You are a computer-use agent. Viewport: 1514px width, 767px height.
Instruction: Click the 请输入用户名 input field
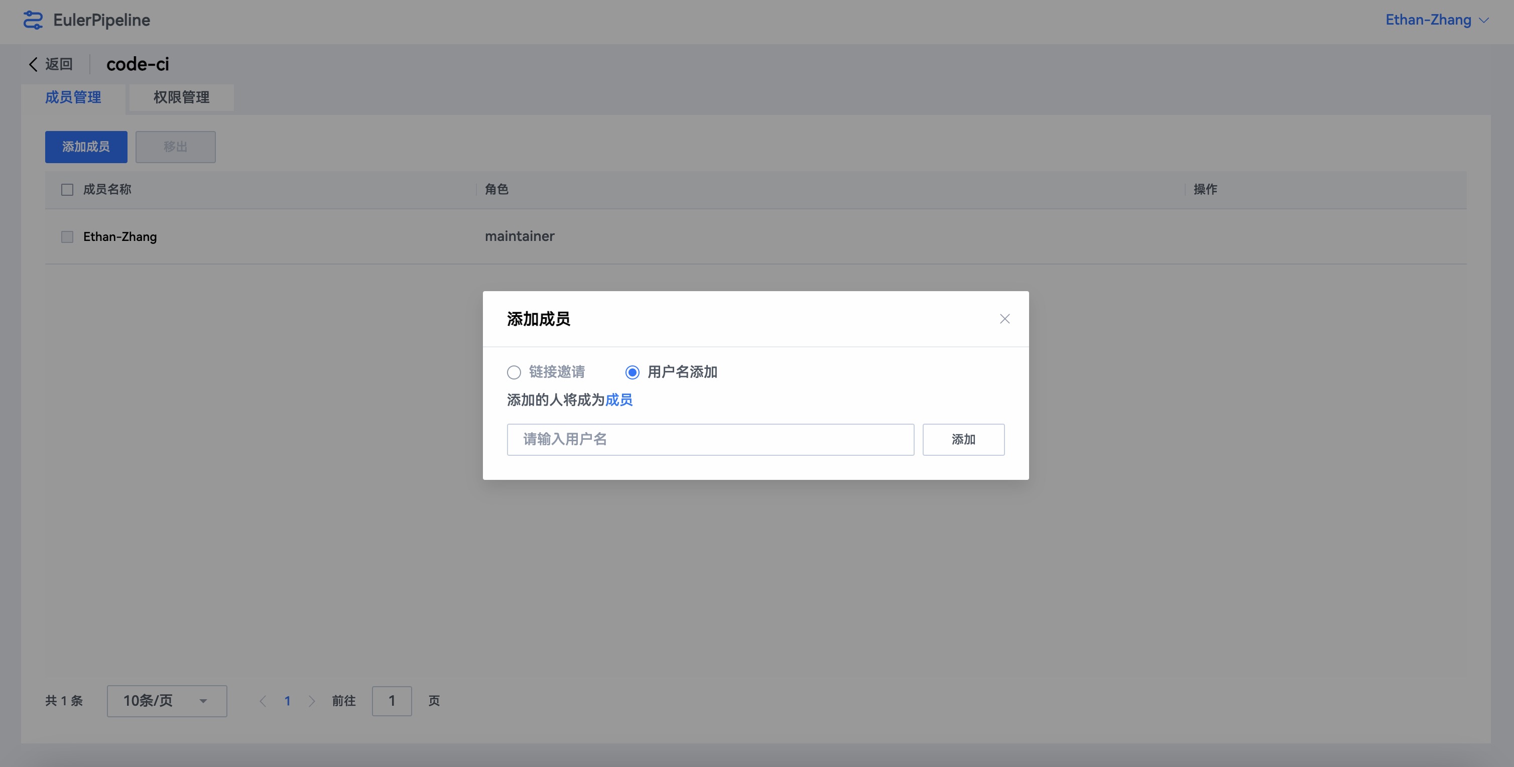pyautogui.click(x=710, y=439)
